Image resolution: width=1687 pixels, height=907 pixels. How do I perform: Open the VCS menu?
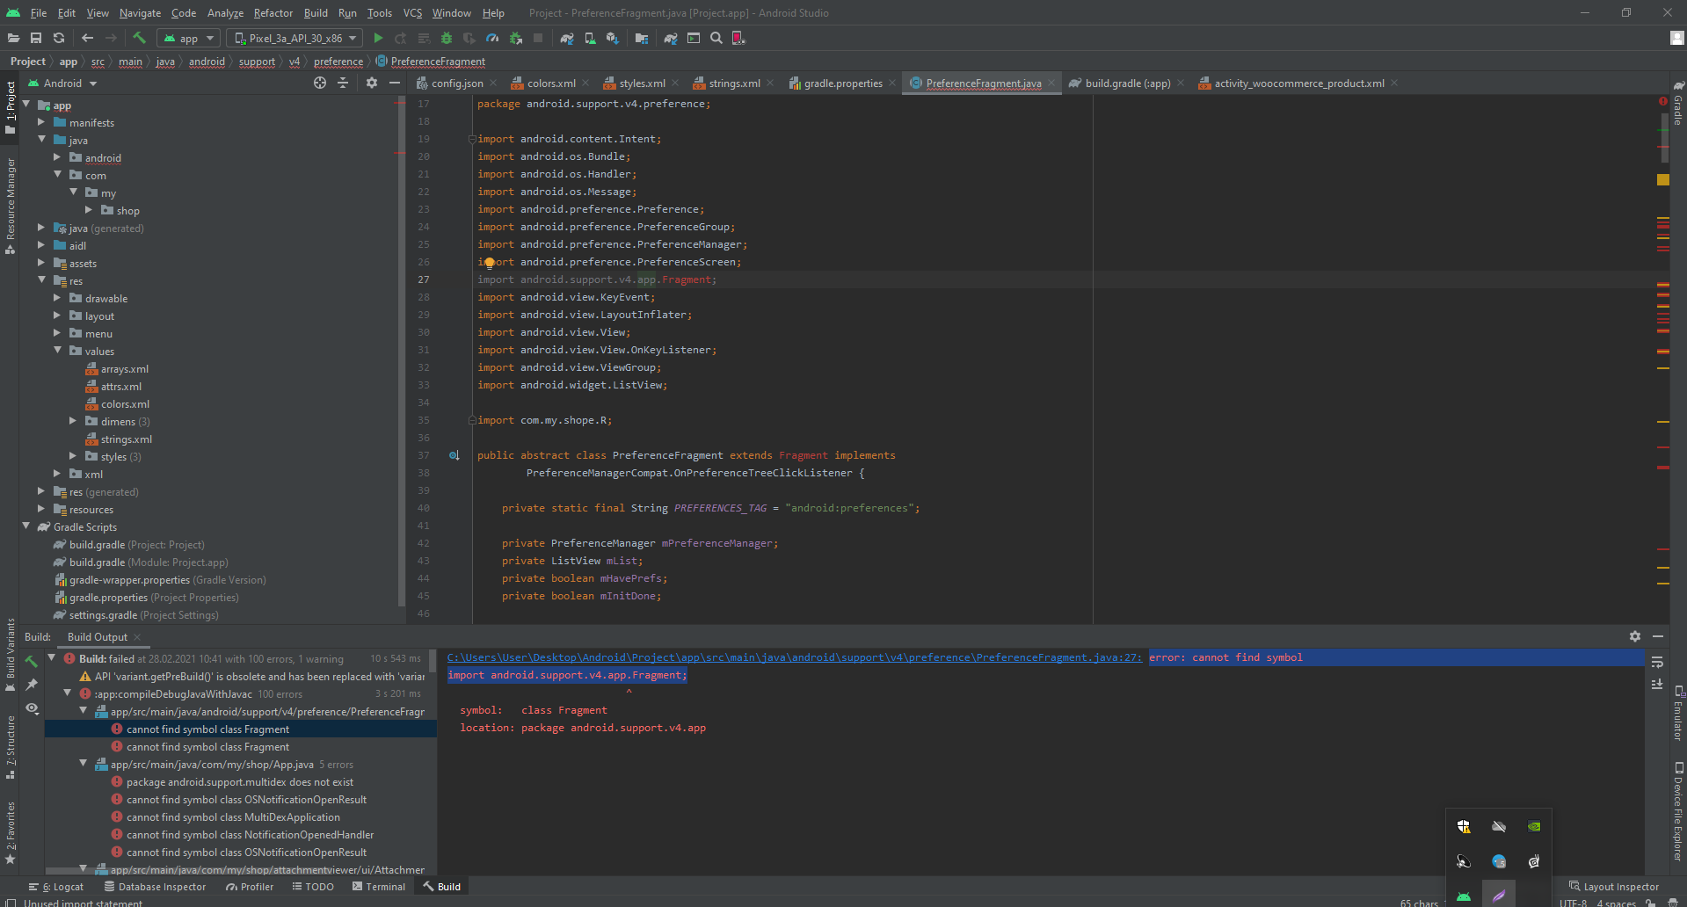412,13
